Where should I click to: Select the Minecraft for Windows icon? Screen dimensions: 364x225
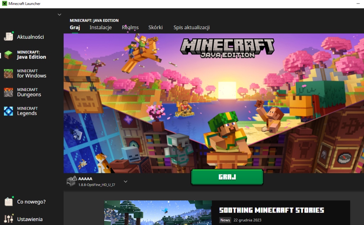click(9, 73)
